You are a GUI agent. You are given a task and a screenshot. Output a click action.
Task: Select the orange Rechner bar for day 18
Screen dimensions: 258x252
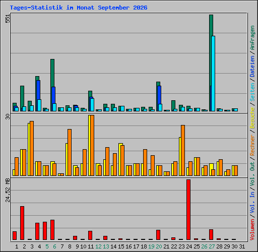pyautogui.click(x=145, y=163)
